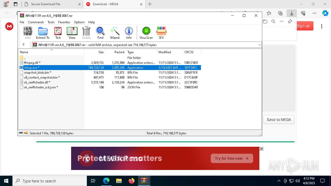331x186 pixels.
Task: Show hidden system tray icons
Action: point(279,181)
